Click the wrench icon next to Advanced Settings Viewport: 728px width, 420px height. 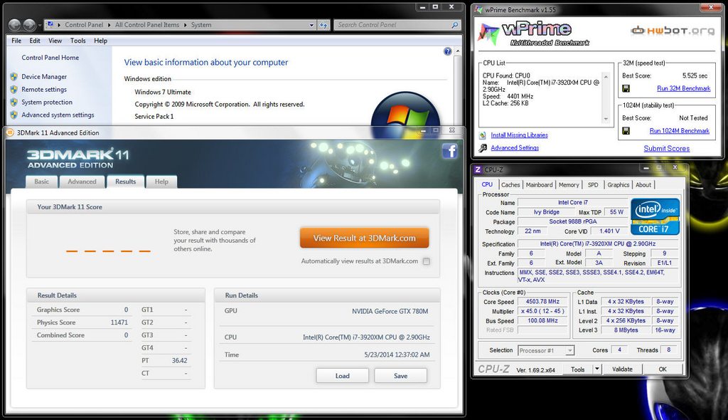[483, 148]
